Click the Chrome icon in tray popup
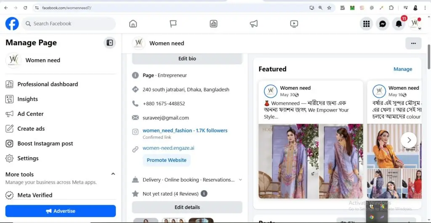 tap(371, 217)
